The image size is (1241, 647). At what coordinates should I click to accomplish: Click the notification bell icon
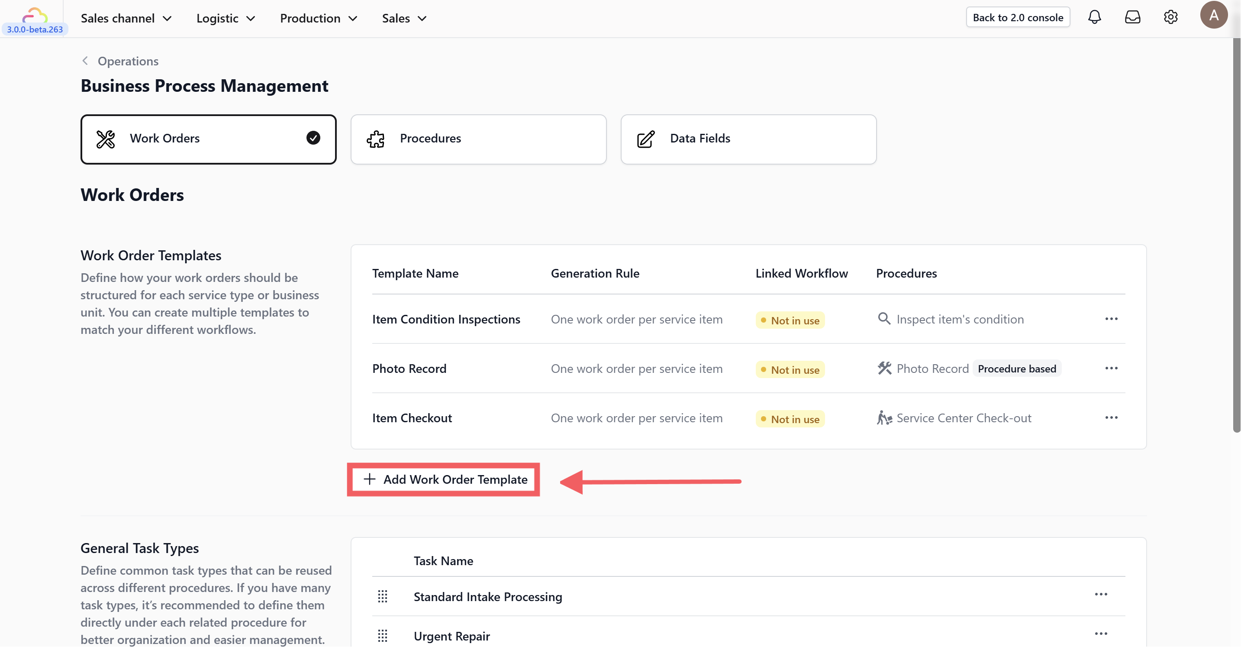click(1094, 17)
